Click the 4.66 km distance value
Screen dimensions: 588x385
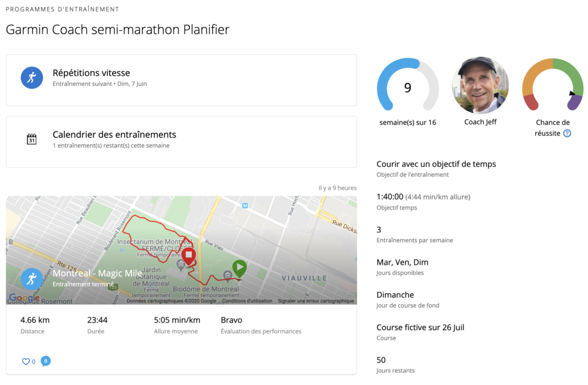coord(35,320)
